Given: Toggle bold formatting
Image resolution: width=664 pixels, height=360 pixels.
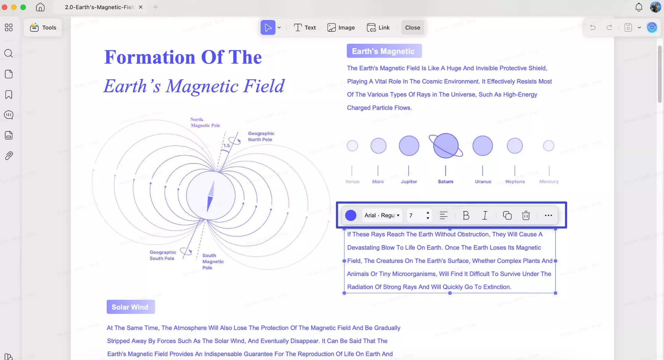Looking at the screenshot, I should pyautogui.click(x=466, y=215).
